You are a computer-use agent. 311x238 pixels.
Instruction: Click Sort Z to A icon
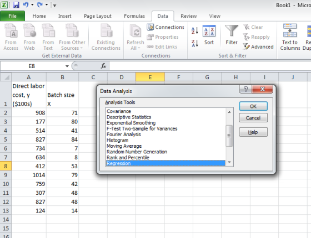pos(195,43)
